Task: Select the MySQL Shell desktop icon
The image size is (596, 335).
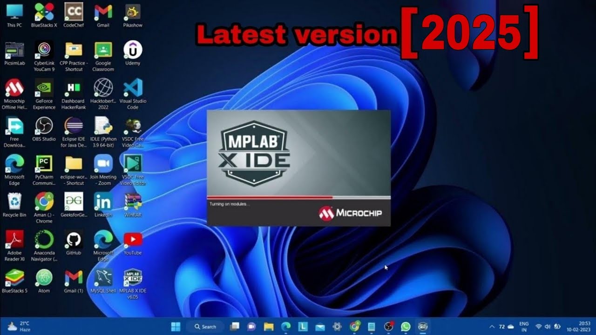Action: point(103,281)
